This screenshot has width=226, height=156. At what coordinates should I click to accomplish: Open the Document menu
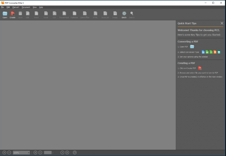click(x=26, y=7)
